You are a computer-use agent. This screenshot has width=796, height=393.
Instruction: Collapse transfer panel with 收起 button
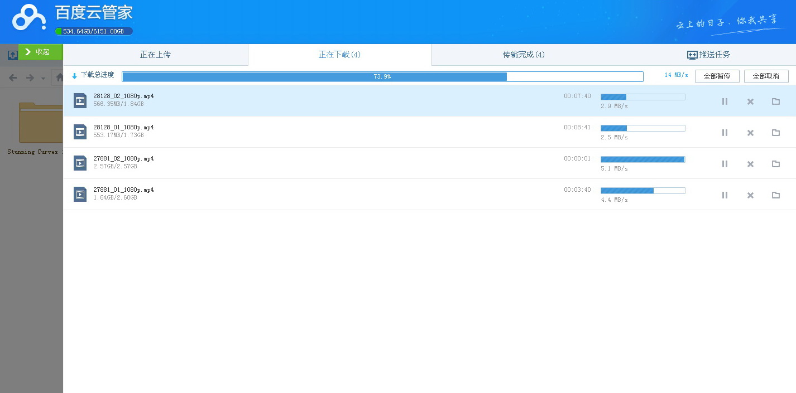pos(40,52)
